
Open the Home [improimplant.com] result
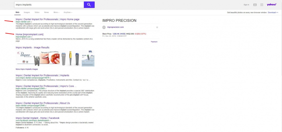pos(29,34)
